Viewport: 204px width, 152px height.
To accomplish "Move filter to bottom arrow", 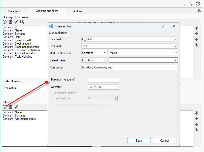I will 197,130.
